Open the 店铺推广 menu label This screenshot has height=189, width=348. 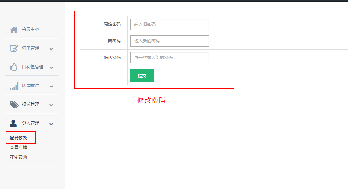pos(31,85)
